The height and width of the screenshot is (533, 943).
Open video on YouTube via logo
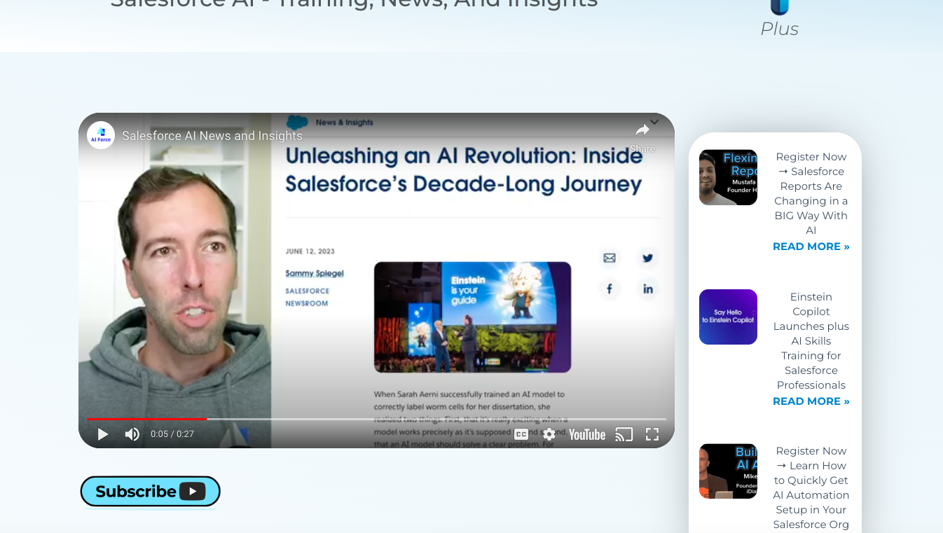click(x=586, y=434)
